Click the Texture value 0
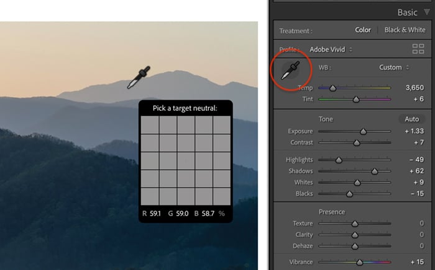The height and width of the screenshot is (270, 435). (x=422, y=223)
